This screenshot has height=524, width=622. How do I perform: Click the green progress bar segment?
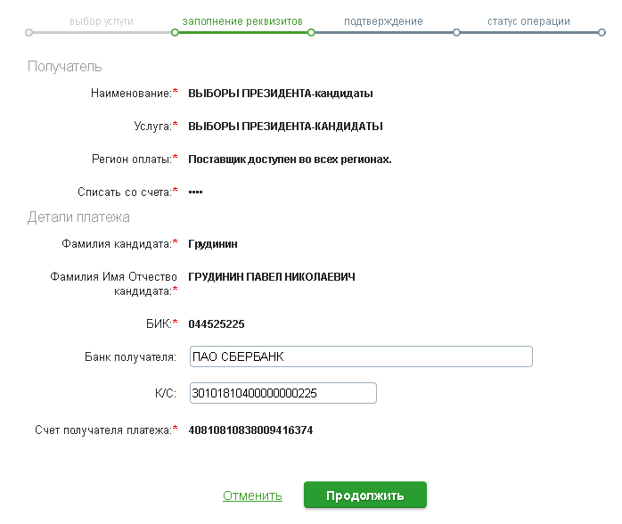[242, 32]
